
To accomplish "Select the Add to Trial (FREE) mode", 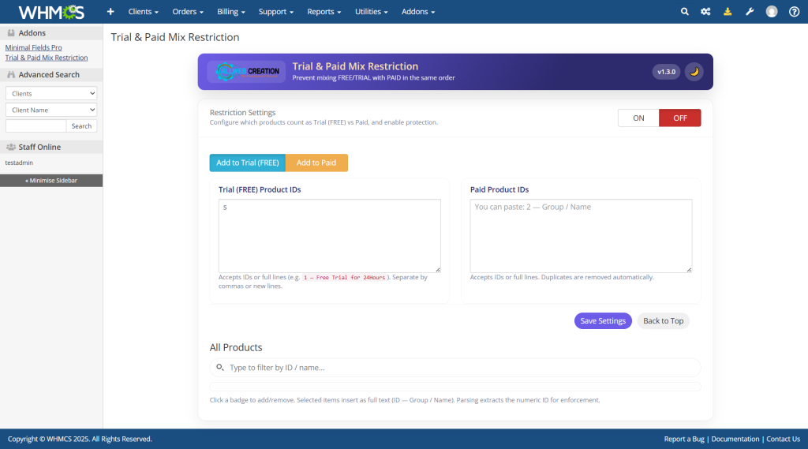I will pyautogui.click(x=248, y=163).
